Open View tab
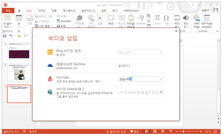The height and width of the screenshot is (135, 222). (x=115, y=11)
